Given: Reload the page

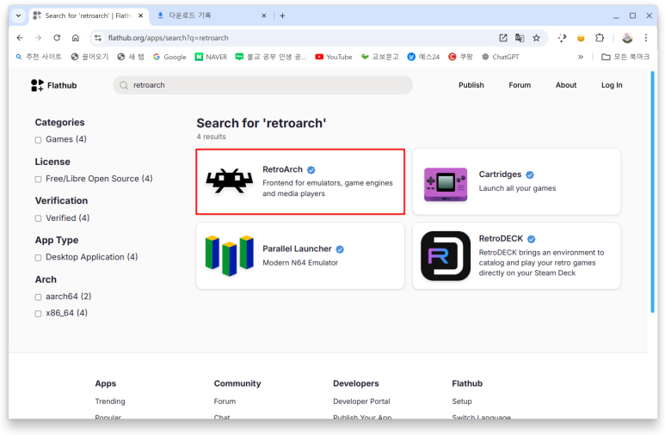Looking at the screenshot, I should coord(57,38).
